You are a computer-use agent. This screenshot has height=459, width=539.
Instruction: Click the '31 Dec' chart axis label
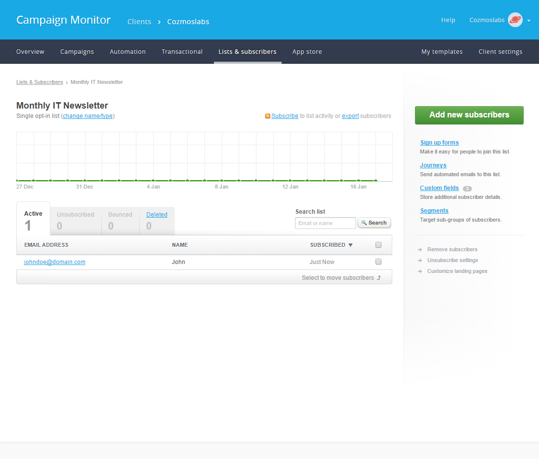[84, 187]
